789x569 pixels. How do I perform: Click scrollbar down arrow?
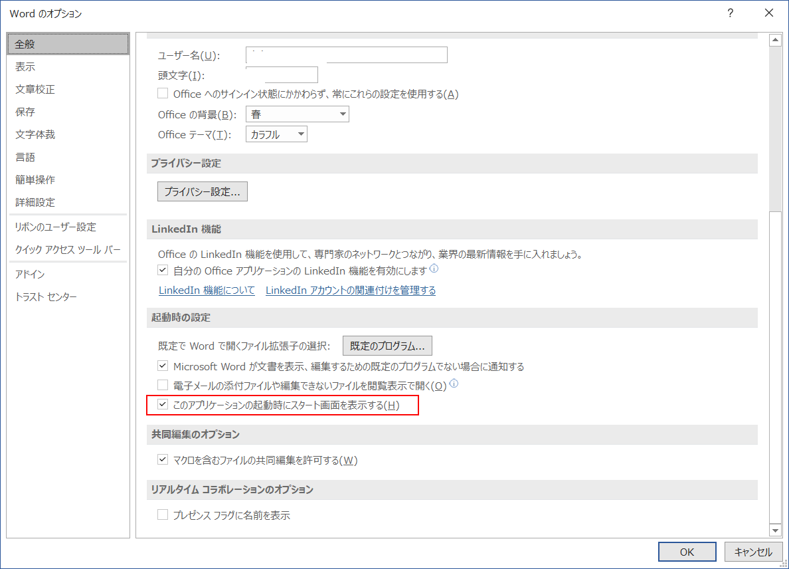pyautogui.click(x=775, y=530)
